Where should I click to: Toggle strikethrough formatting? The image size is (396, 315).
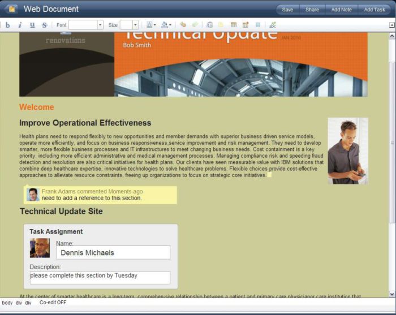pos(45,25)
